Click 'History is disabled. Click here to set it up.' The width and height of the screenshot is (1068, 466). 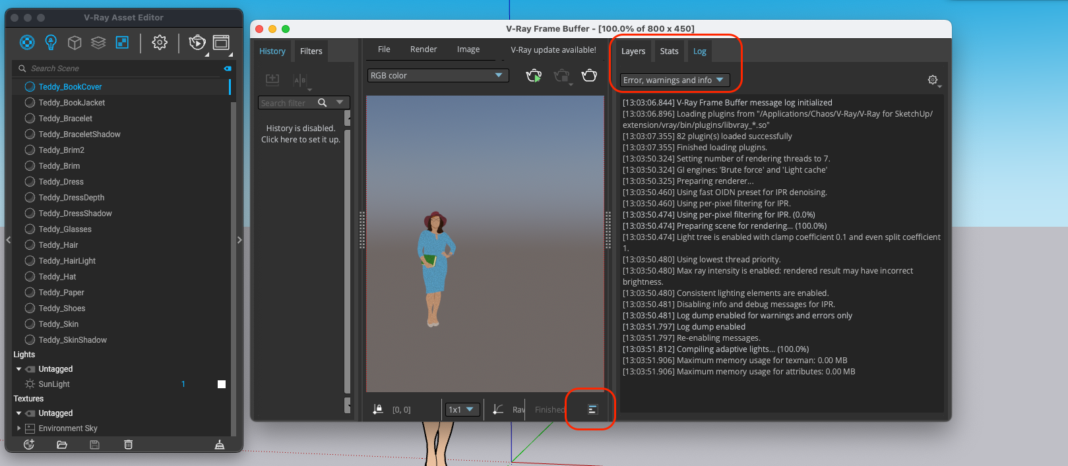click(x=301, y=134)
